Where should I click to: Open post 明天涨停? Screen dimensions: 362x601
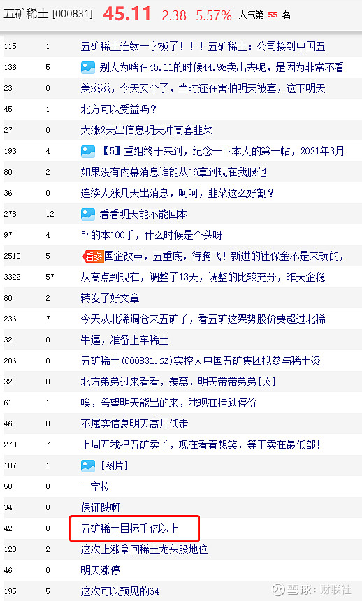[101, 570]
